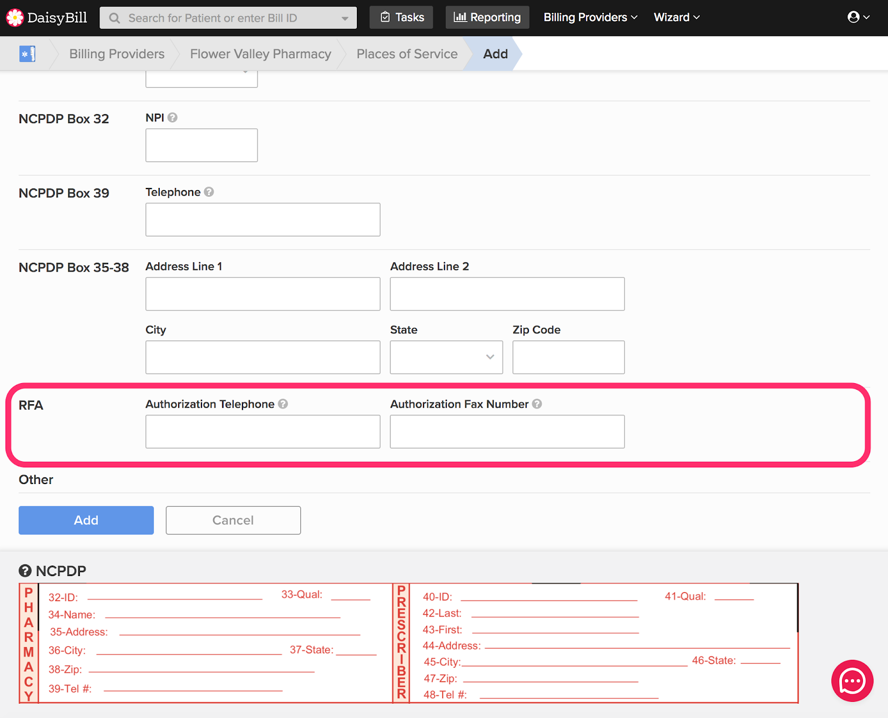This screenshot has height=718, width=888.
Task: Click the 'NCPDP Box 35-38' label
Action: pyautogui.click(x=74, y=267)
